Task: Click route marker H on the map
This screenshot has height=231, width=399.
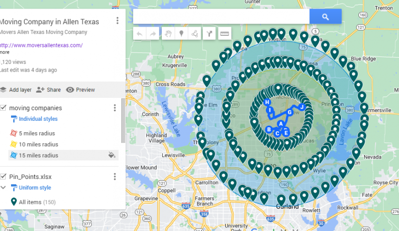Action: pyautogui.click(x=267, y=102)
